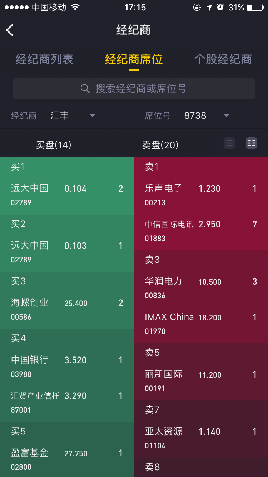Tap the back arrow icon
Screen dimensions: 268x477
(x=10, y=30)
